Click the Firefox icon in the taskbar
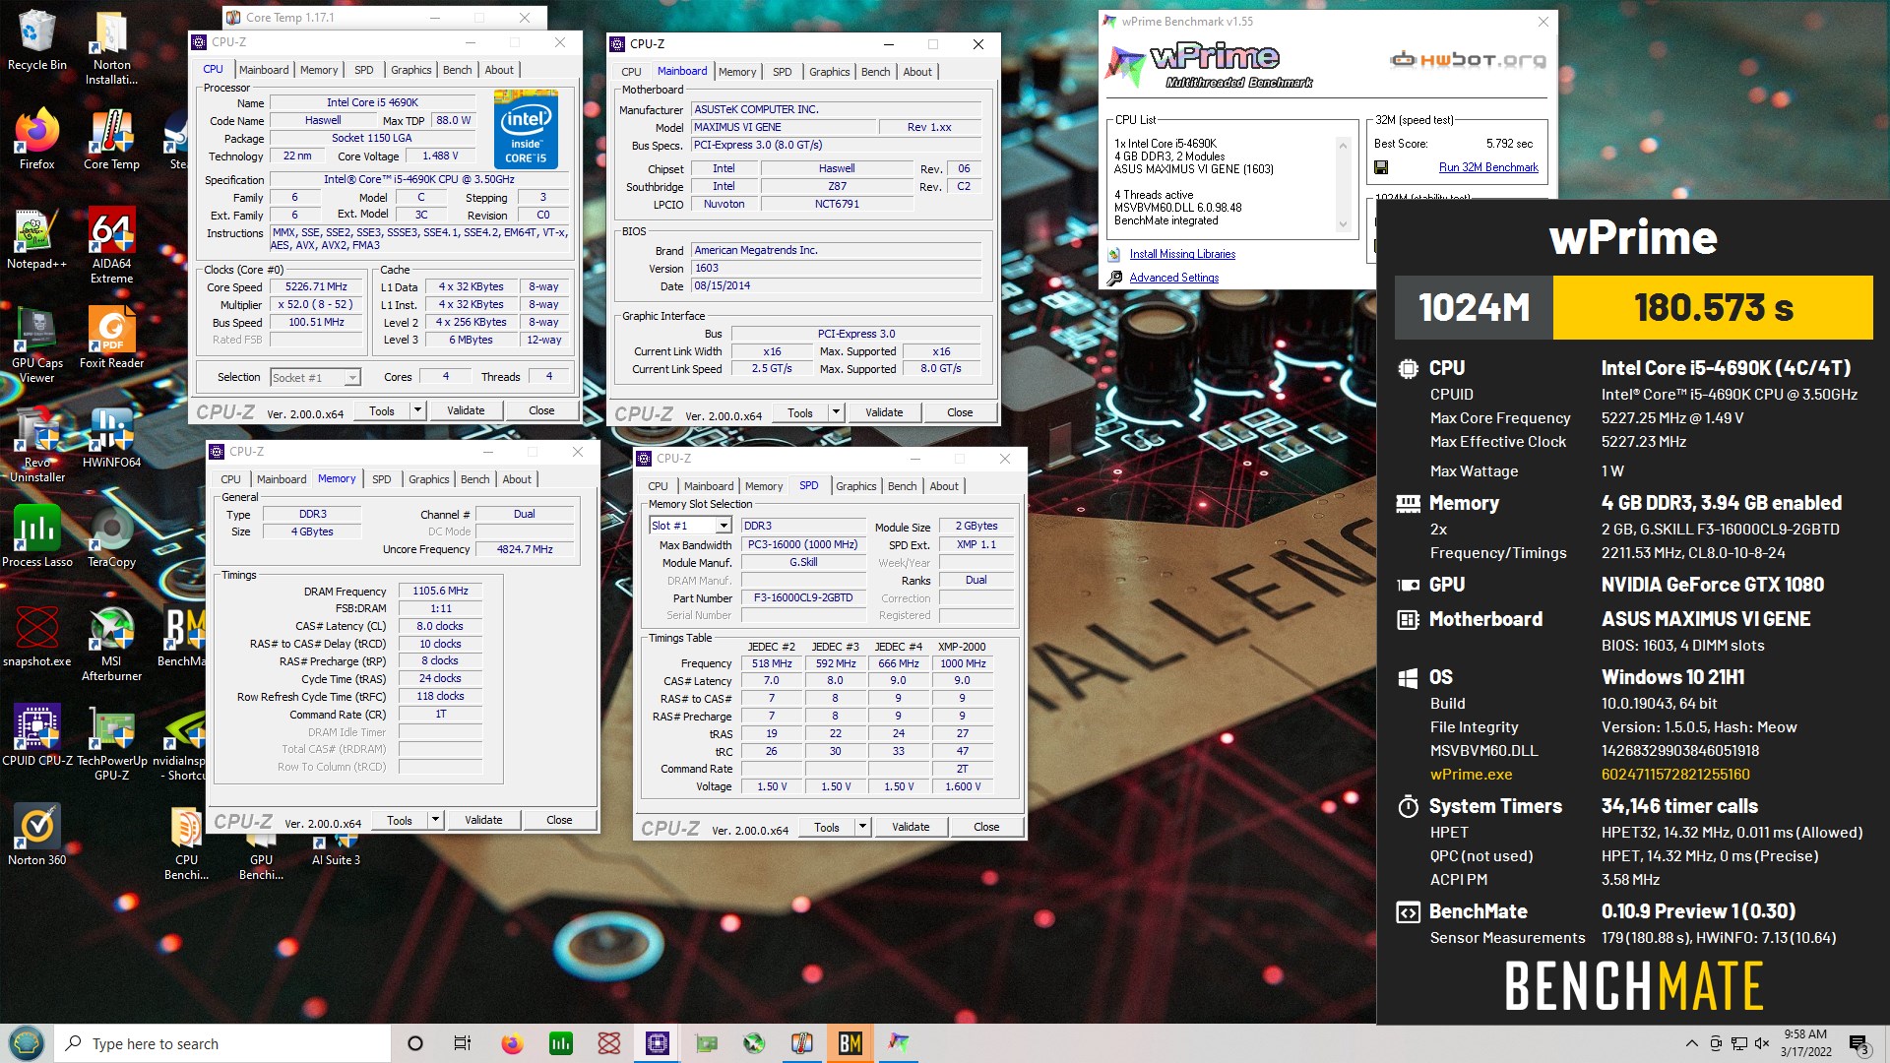 (x=512, y=1043)
